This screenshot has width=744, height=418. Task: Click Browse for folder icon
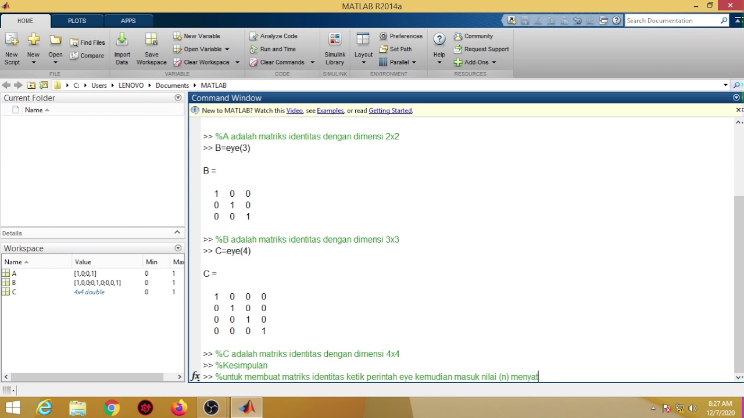point(44,85)
